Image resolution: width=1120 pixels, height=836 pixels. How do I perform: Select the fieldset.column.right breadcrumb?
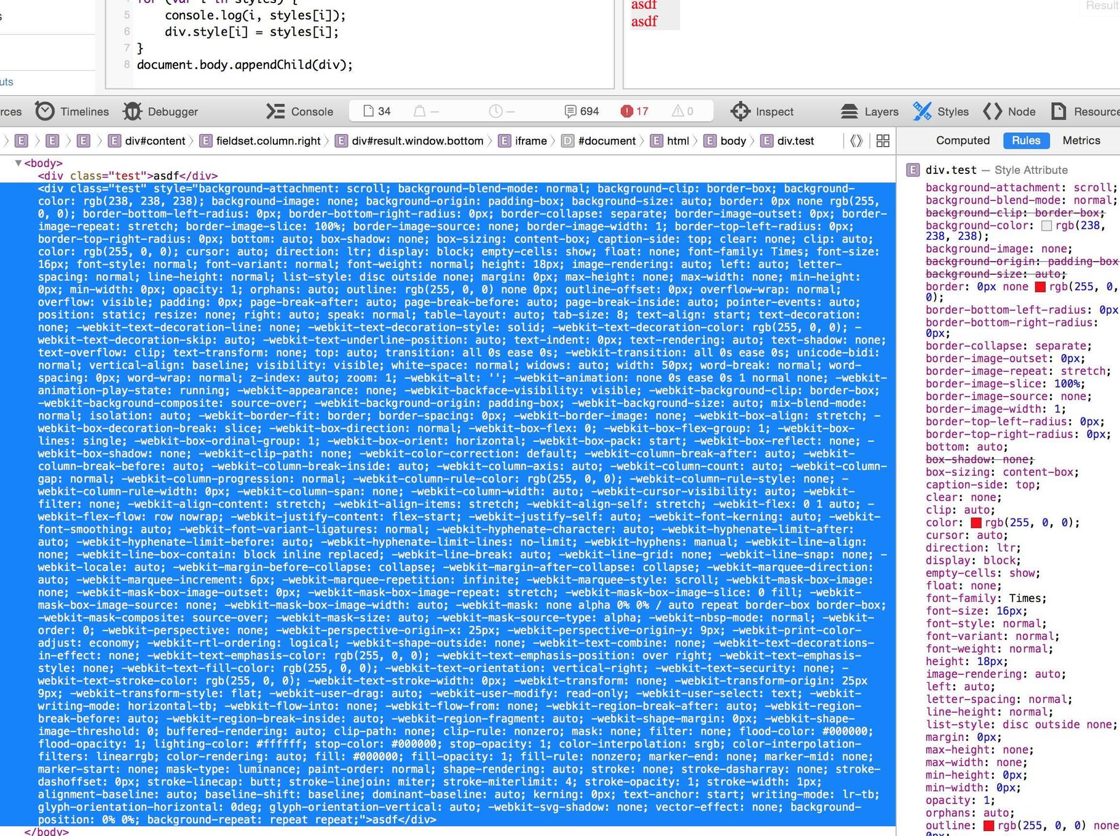pos(260,141)
